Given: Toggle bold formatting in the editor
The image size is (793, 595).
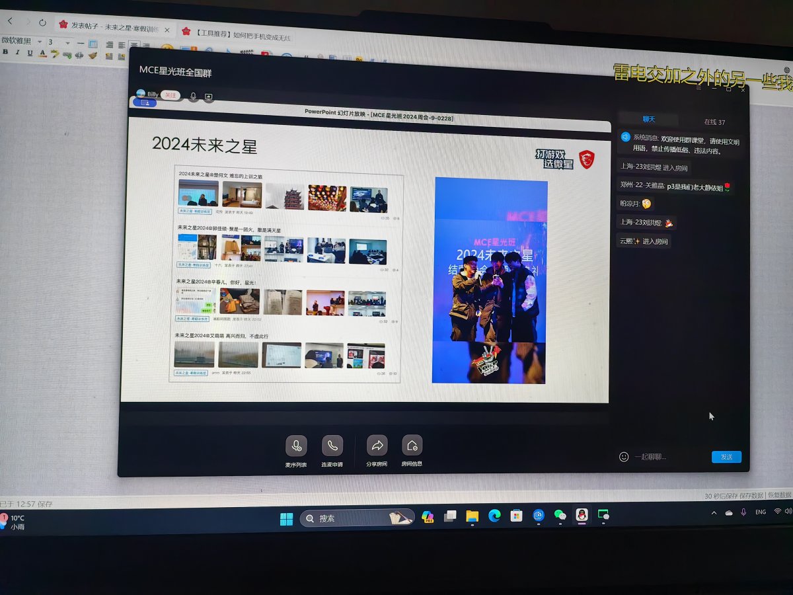Looking at the screenshot, I should coord(5,52).
